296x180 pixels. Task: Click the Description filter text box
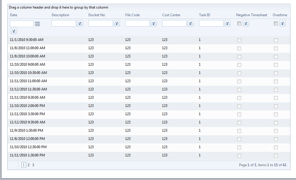click(x=64, y=24)
